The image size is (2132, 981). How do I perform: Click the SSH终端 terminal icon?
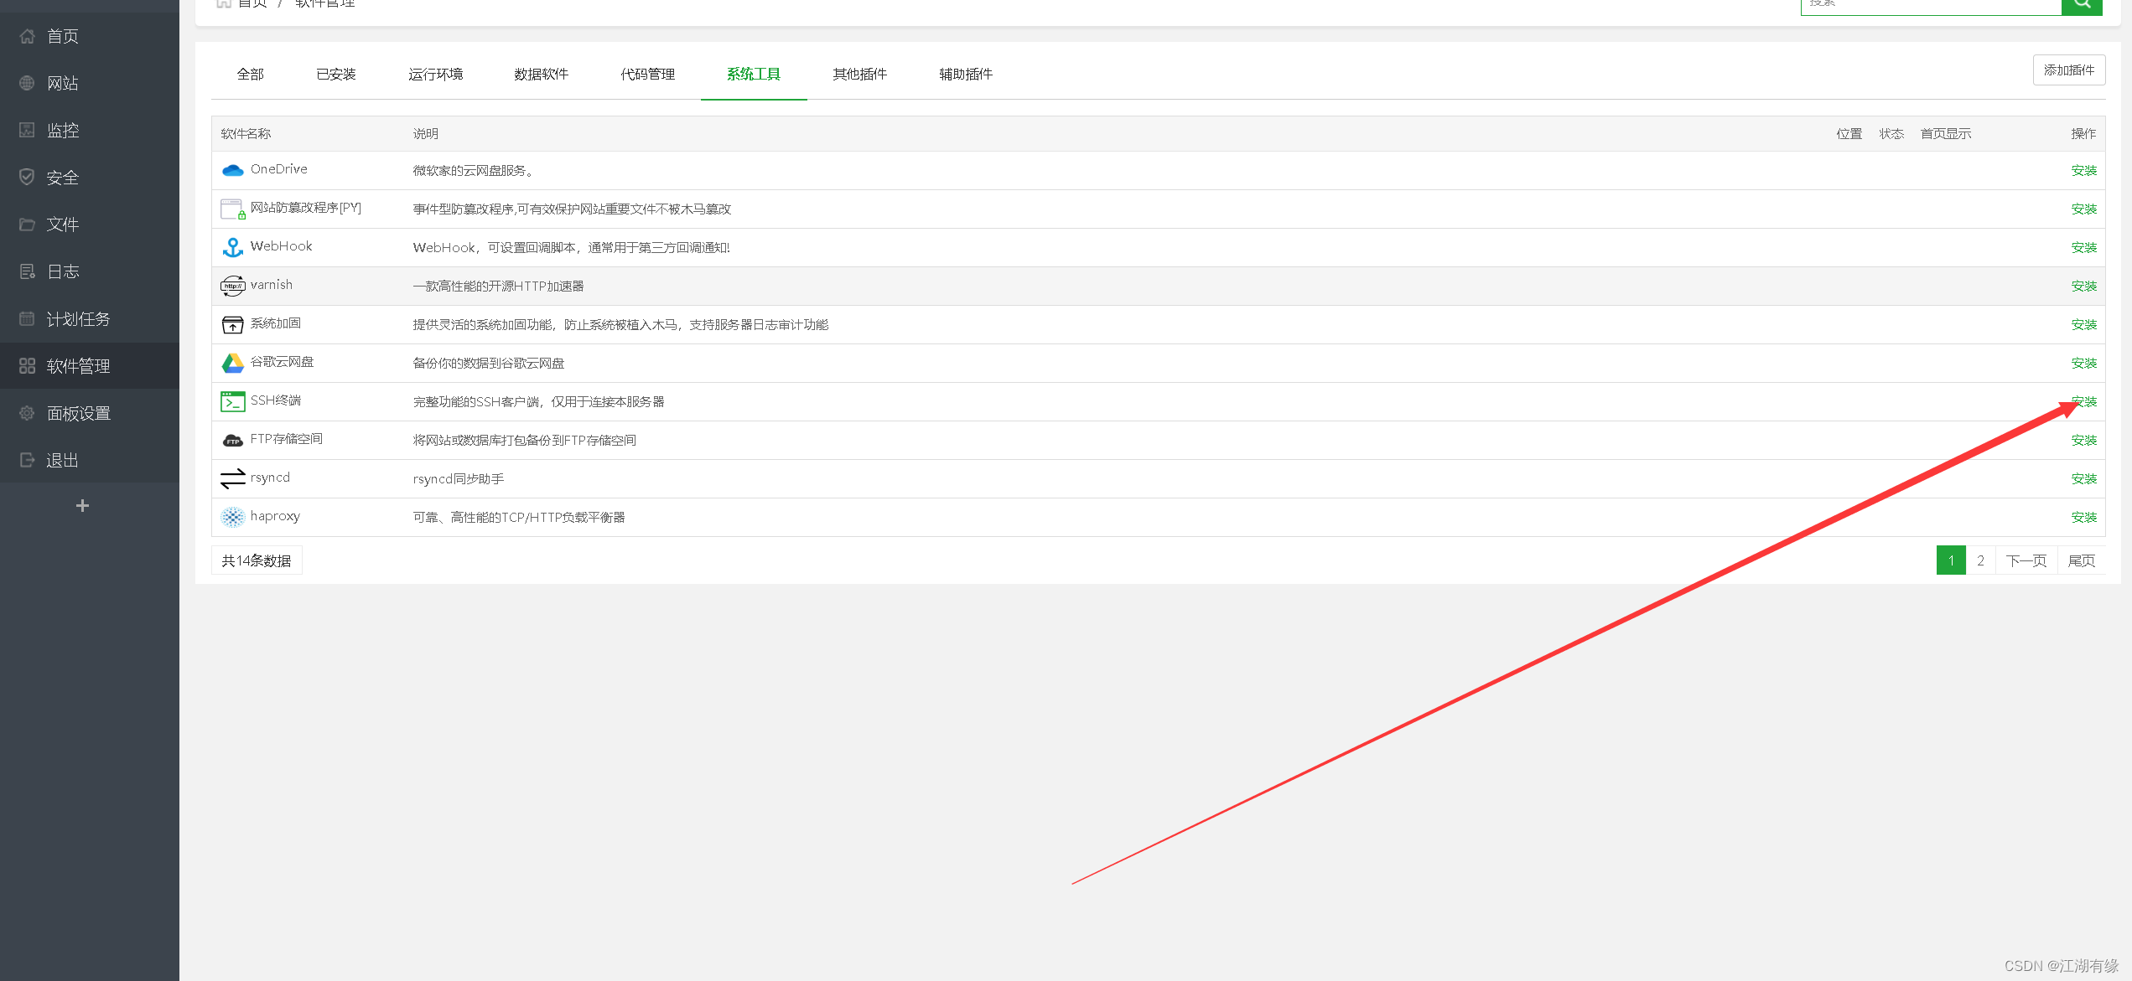[232, 401]
